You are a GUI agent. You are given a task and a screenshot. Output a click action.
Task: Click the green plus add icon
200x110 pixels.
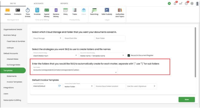click(169, 4)
